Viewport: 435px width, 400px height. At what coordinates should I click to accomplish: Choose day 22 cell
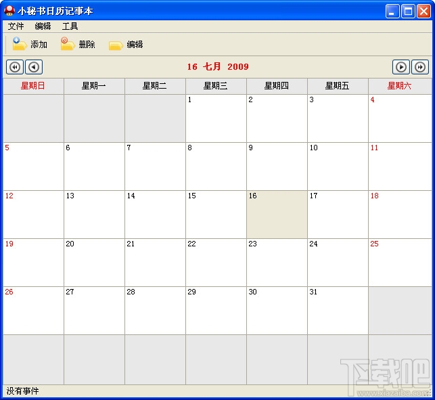click(x=216, y=263)
